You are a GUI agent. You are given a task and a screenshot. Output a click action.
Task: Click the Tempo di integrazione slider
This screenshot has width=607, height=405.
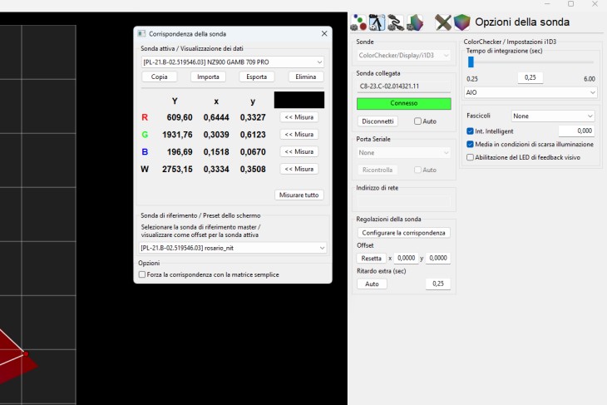(530, 62)
